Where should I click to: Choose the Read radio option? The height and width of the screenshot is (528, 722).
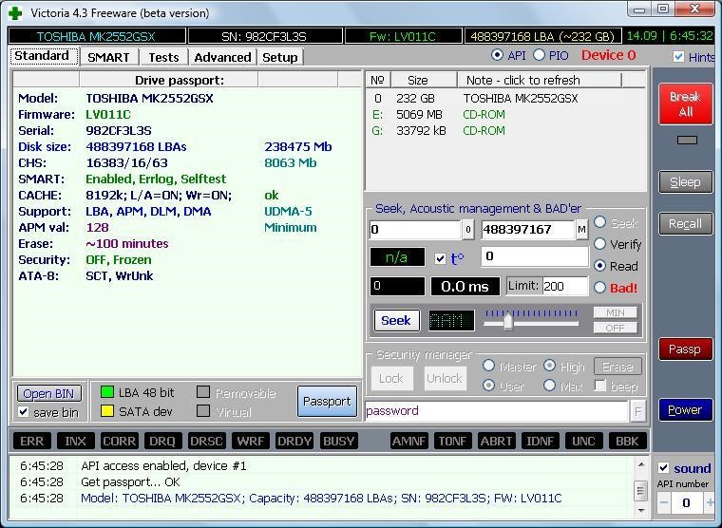599,266
